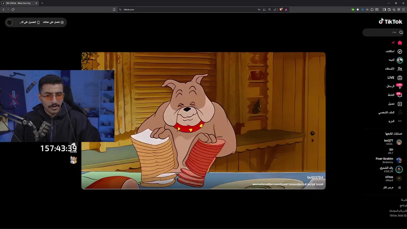Open site settings icon beside URL
This screenshot has height=229, width=407.
point(120,10)
